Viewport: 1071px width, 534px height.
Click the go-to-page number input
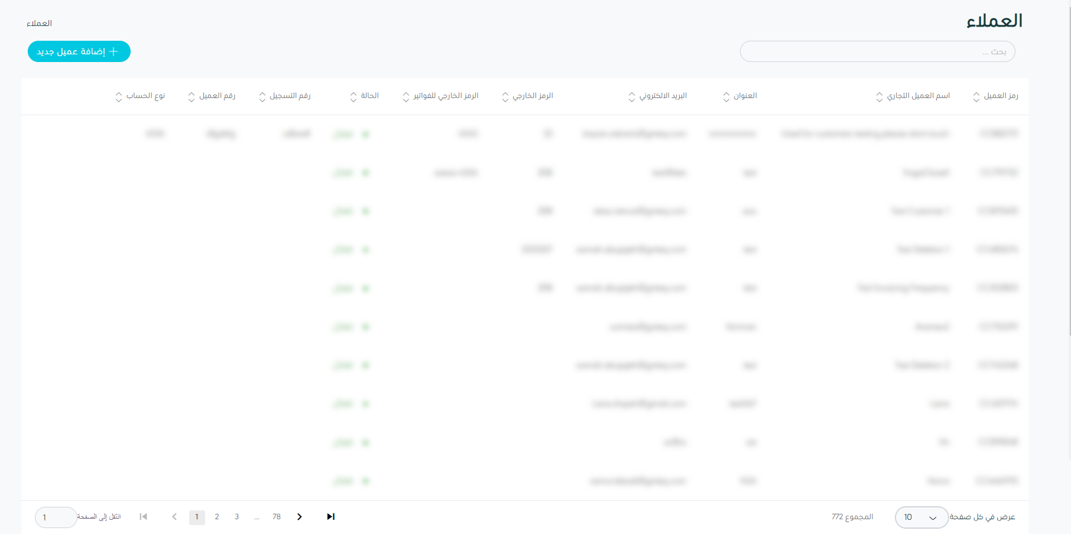click(56, 517)
